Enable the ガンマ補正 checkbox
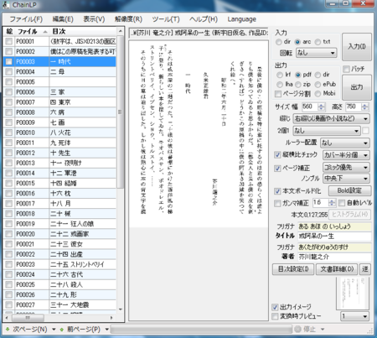The width and height of the screenshot is (377, 338). pos(277,203)
